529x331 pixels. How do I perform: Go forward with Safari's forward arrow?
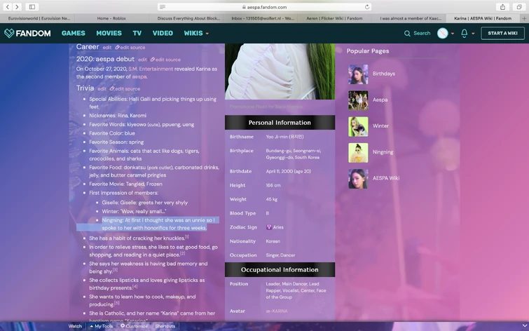point(17,7)
